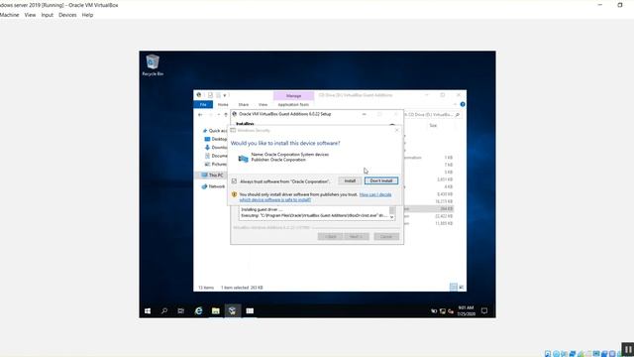
Task: Select Network in the navigation pane
Action: (214, 186)
